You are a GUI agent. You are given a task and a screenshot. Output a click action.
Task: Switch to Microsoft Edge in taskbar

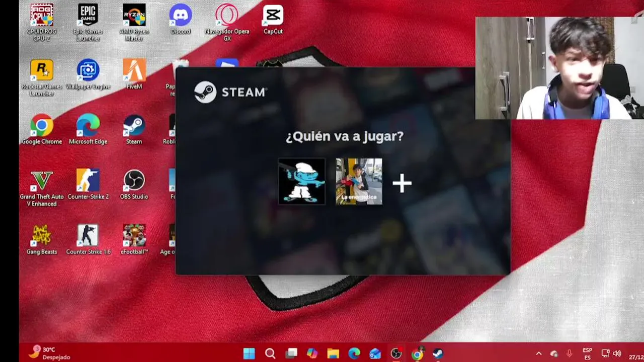[354, 353]
